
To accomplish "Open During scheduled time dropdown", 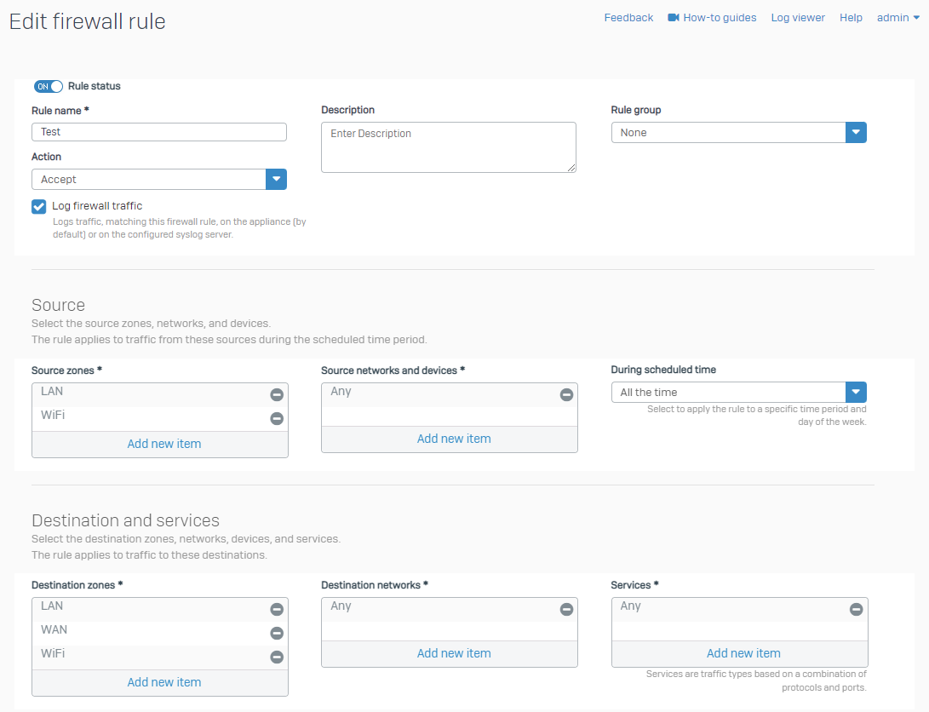I will 856,393.
